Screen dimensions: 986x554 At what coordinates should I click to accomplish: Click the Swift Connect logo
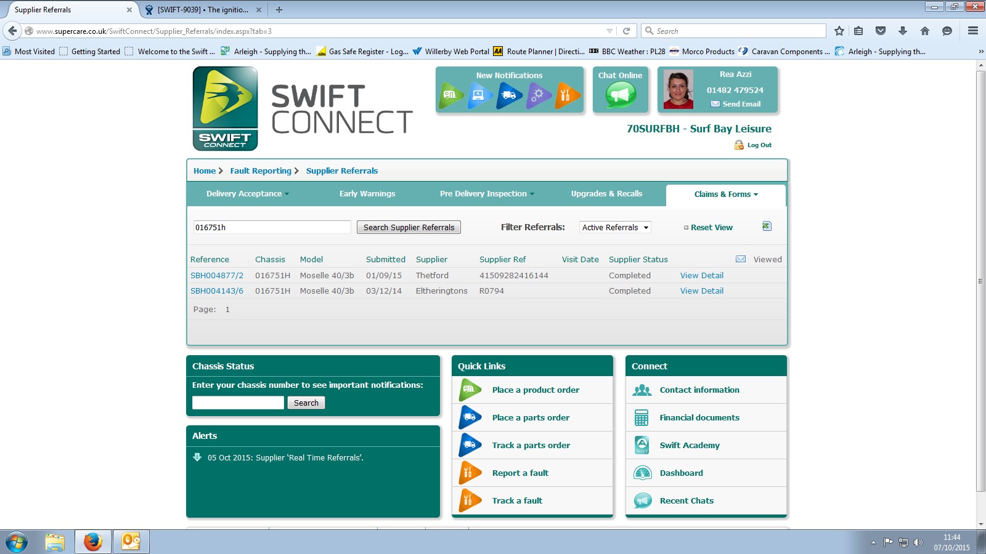tap(225, 108)
